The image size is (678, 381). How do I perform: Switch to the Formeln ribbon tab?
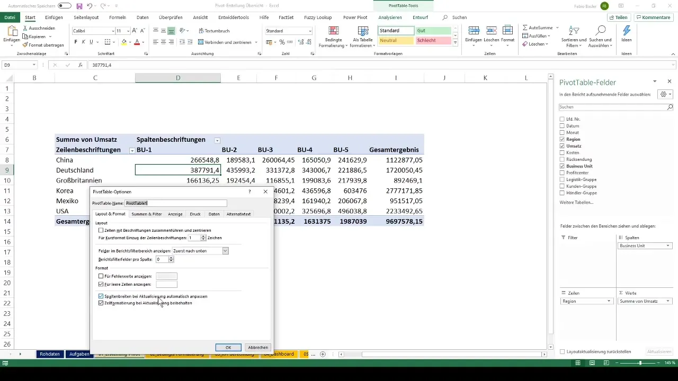point(117,17)
